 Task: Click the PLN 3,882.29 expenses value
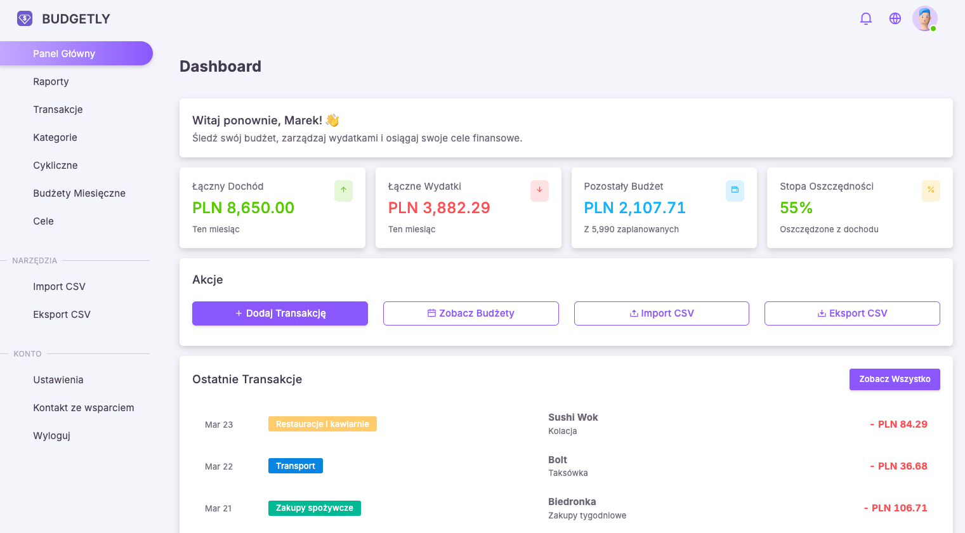[x=439, y=207]
